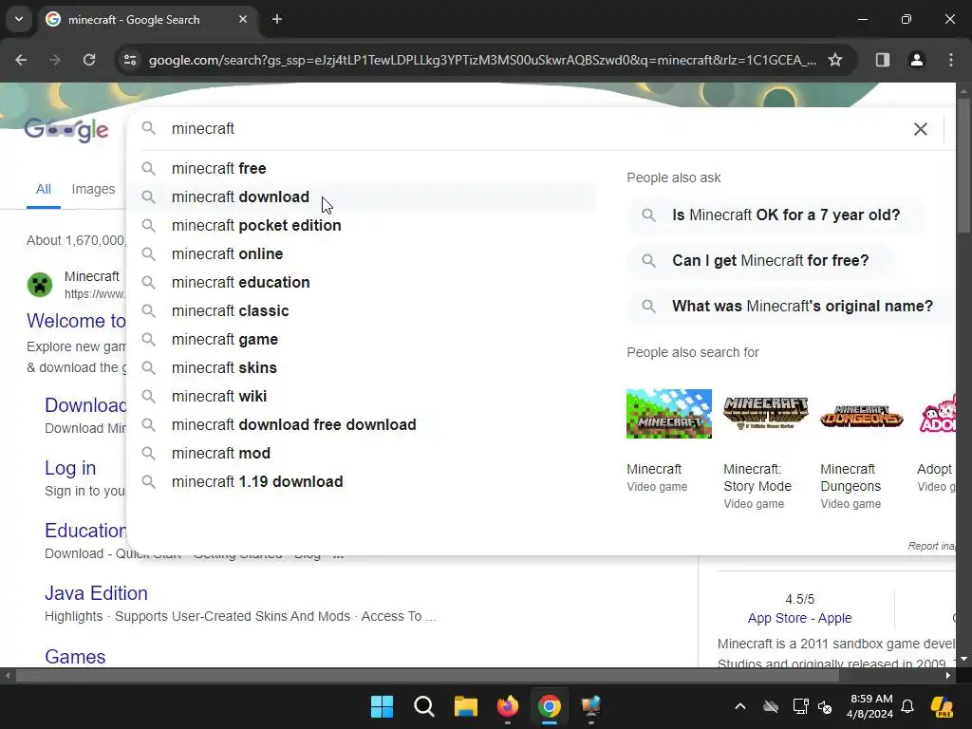Screen dimensions: 972x729
Task: Open Chrome side panel icon
Action: [x=883, y=60]
